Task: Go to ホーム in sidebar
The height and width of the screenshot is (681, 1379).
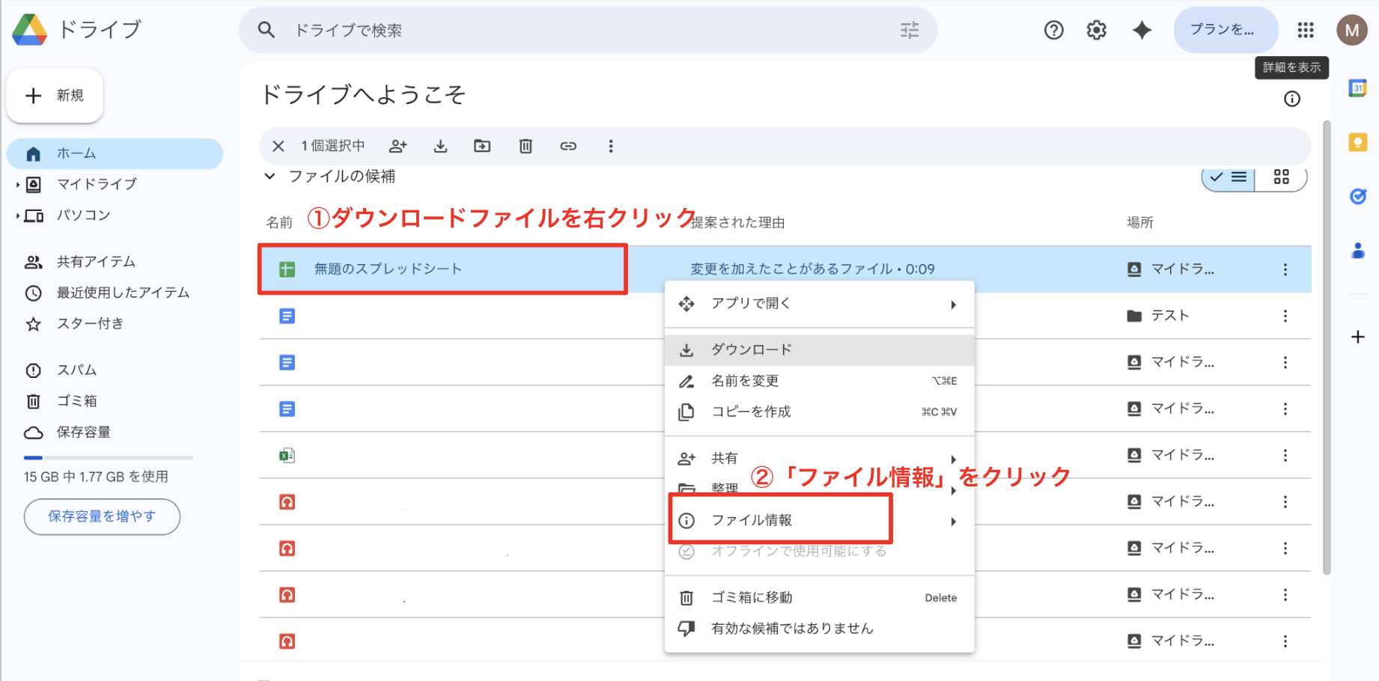Action: pyautogui.click(x=115, y=153)
